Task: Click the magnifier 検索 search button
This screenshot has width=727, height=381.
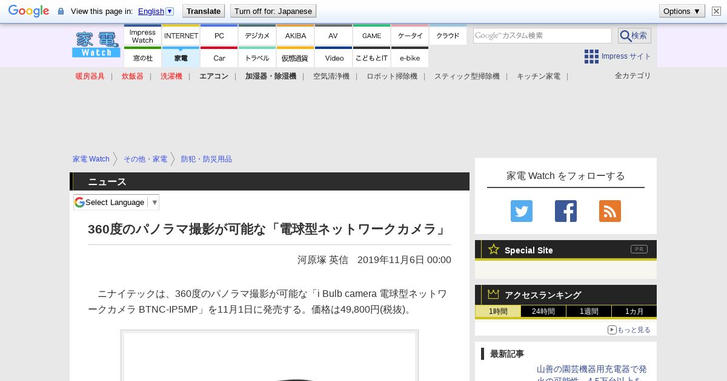Action: tap(634, 36)
